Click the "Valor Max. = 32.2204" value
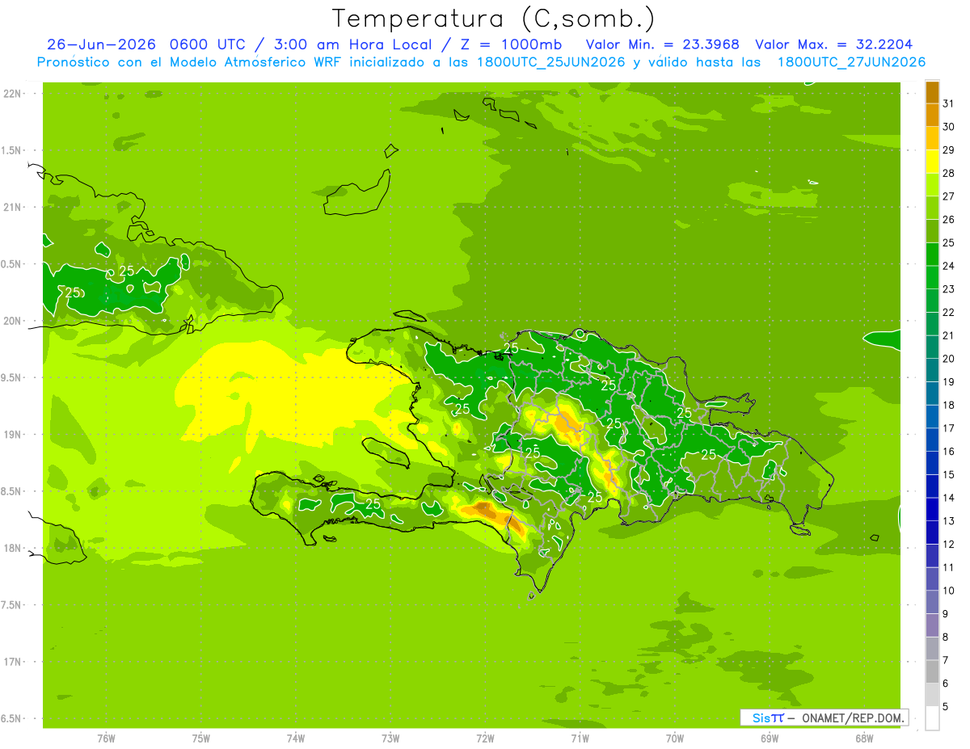Screen dimensions: 970x749 834,44
